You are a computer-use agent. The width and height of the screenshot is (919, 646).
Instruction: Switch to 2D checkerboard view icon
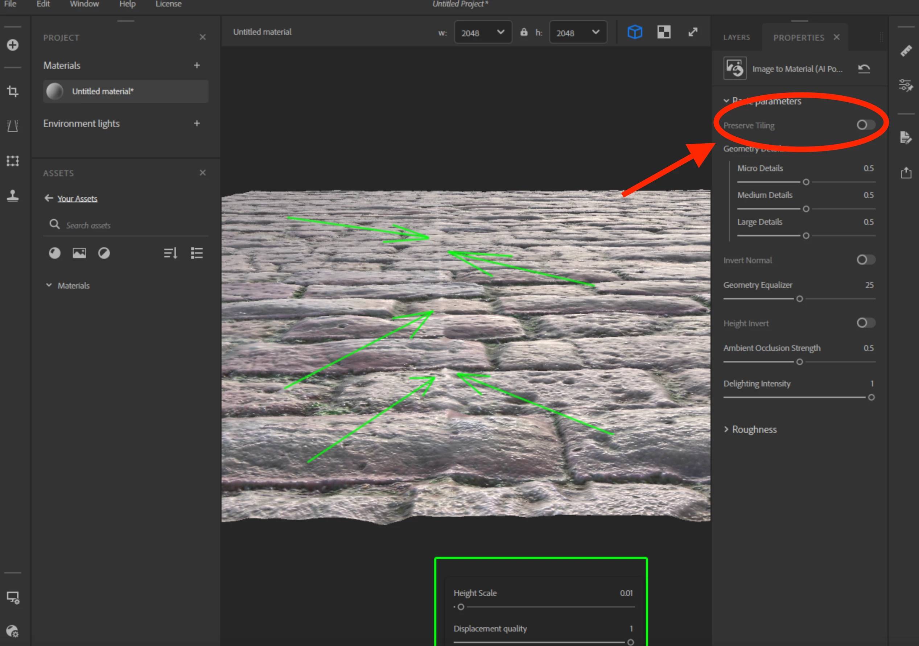[x=664, y=32]
